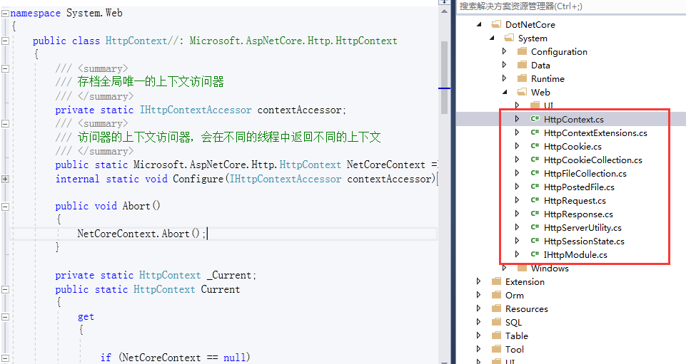Image resolution: width=686 pixels, height=364 pixels.
Task: Click the C# icon of HttpServerUtility.cs
Action: (x=534, y=227)
